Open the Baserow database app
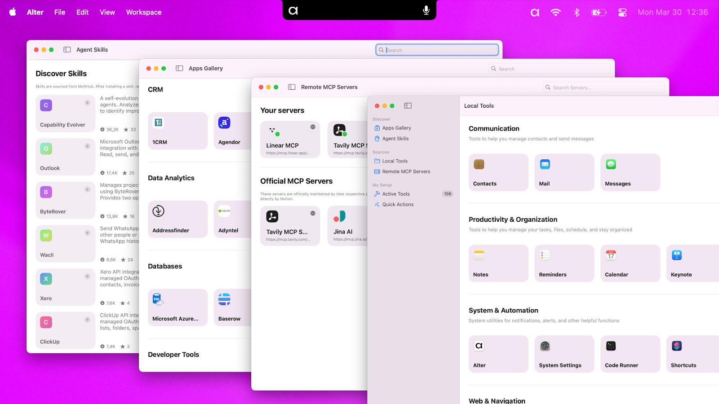The height and width of the screenshot is (404, 719). click(x=231, y=307)
